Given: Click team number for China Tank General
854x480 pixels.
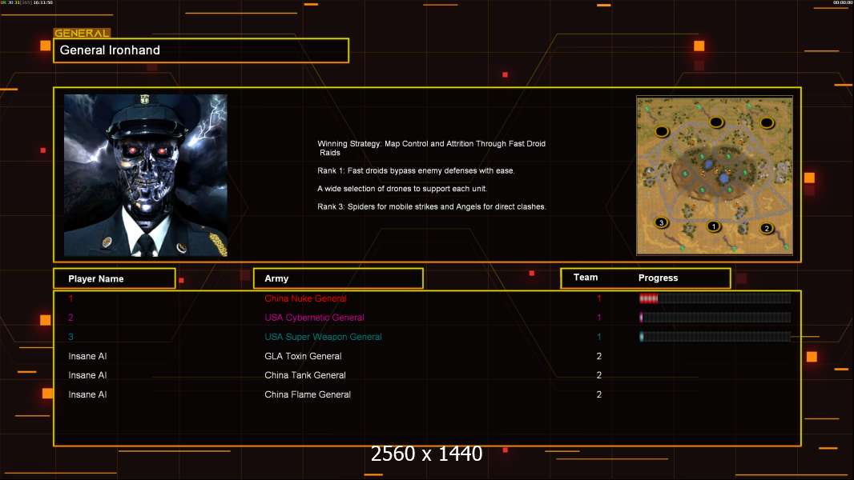Looking at the screenshot, I should (599, 375).
